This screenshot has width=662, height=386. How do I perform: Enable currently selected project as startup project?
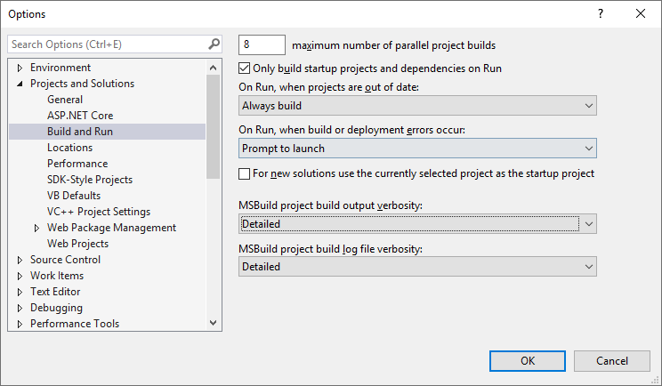pos(246,173)
